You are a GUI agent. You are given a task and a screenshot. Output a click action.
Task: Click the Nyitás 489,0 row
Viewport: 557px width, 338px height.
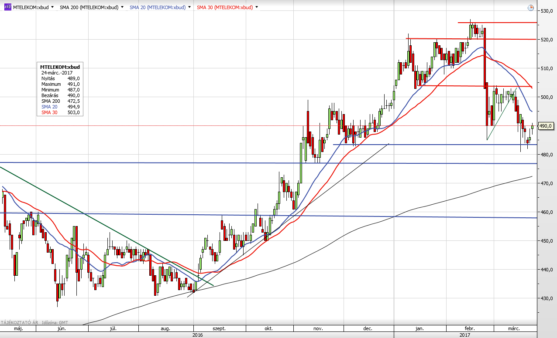coord(60,78)
